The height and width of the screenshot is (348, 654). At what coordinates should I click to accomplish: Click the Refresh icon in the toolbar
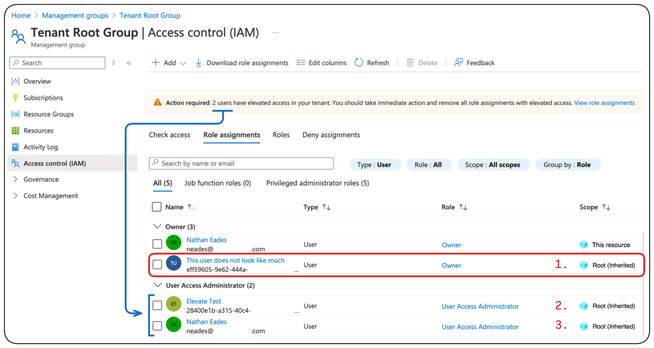(x=359, y=63)
